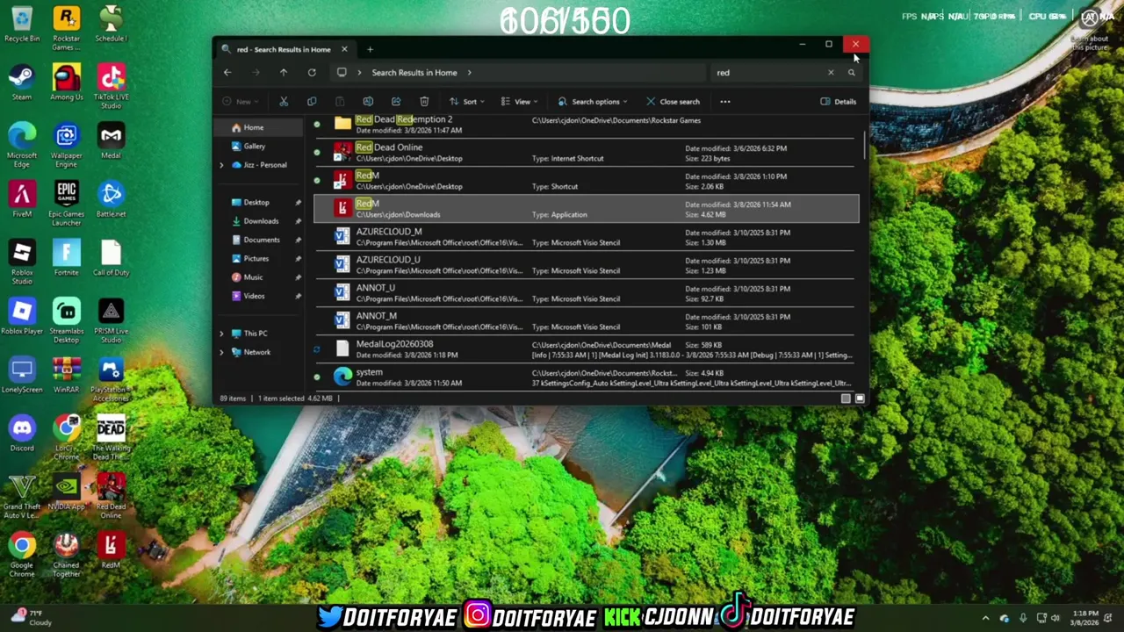
Task: Open the See more ellipsis menu
Action: click(x=725, y=102)
